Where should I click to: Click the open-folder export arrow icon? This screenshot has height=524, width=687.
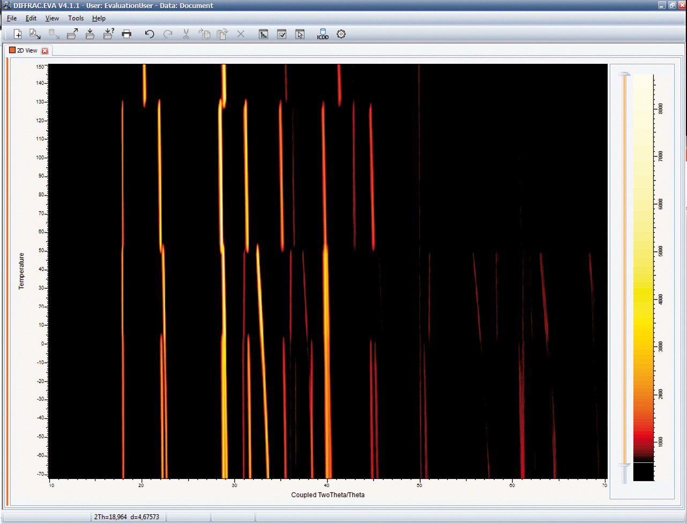coord(72,34)
